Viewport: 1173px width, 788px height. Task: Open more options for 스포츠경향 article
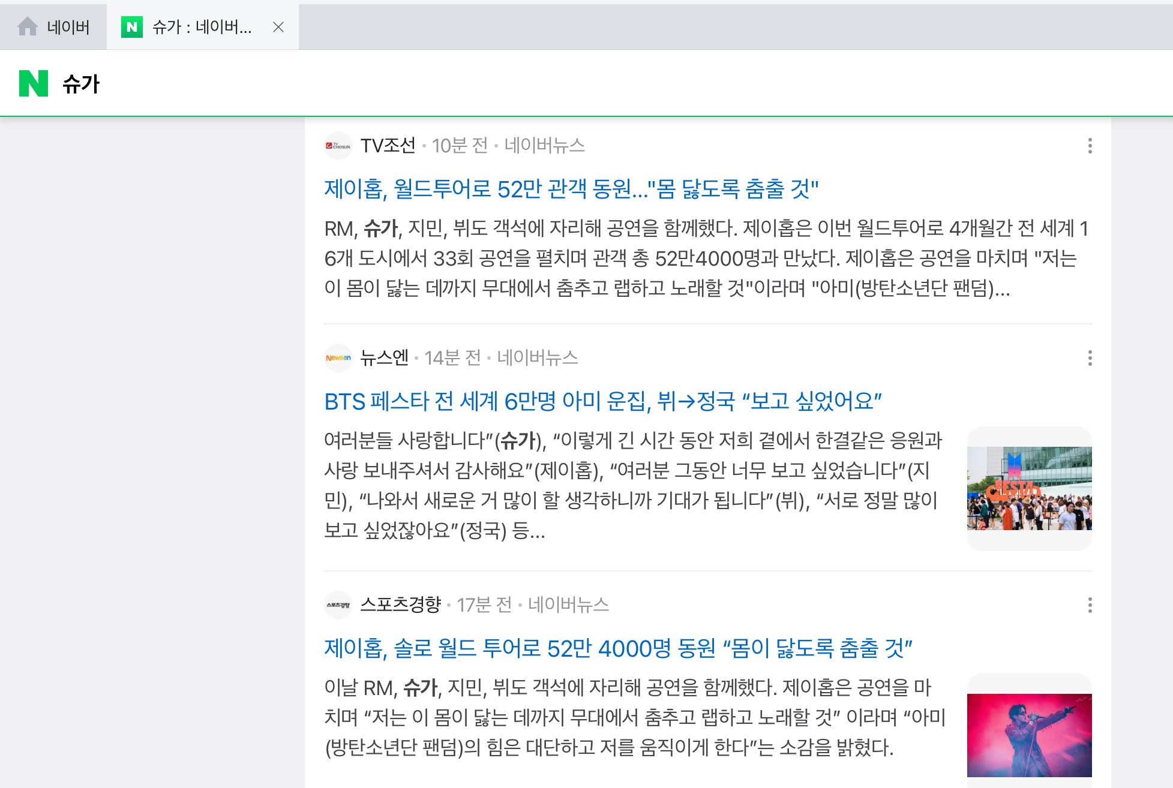pos(1090,605)
